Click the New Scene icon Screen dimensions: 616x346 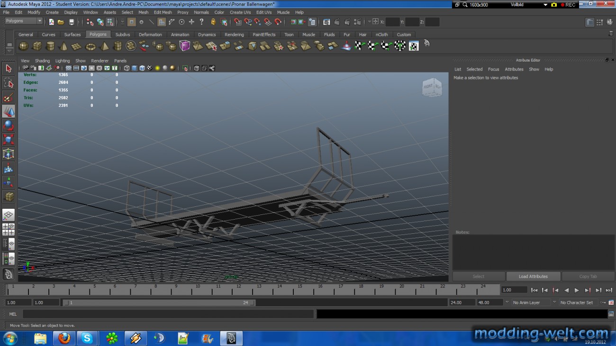pyautogui.click(x=51, y=22)
